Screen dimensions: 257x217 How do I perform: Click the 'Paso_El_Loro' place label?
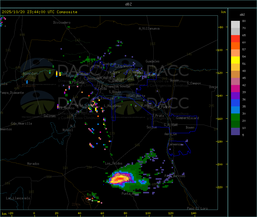[x=197, y=208]
